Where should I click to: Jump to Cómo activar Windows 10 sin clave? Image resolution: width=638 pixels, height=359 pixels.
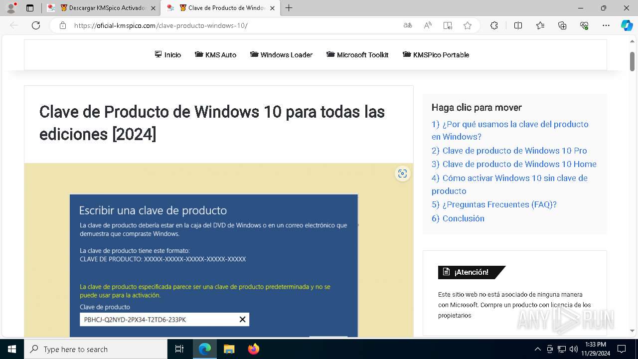[509, 184]
